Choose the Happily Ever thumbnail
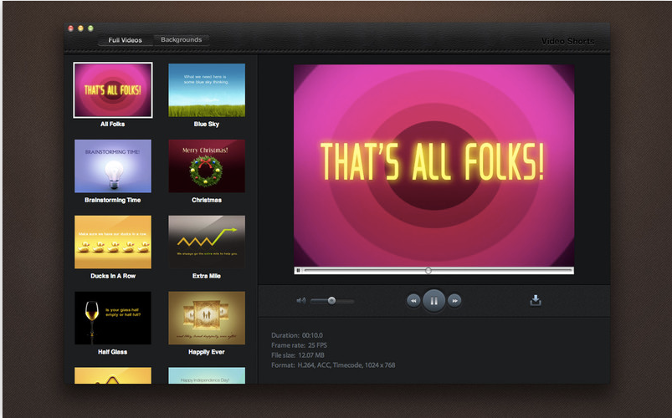This screenshot has width=672, height=418. (x=207, y=318)
